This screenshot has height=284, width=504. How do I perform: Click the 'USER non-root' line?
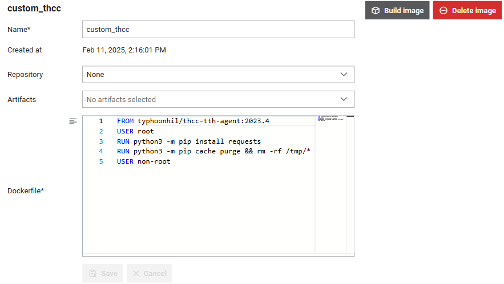pyautogui.click(x=144, y=161)
